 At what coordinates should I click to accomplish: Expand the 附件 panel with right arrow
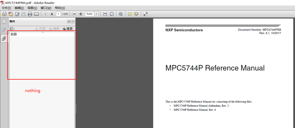pos(73,22)
